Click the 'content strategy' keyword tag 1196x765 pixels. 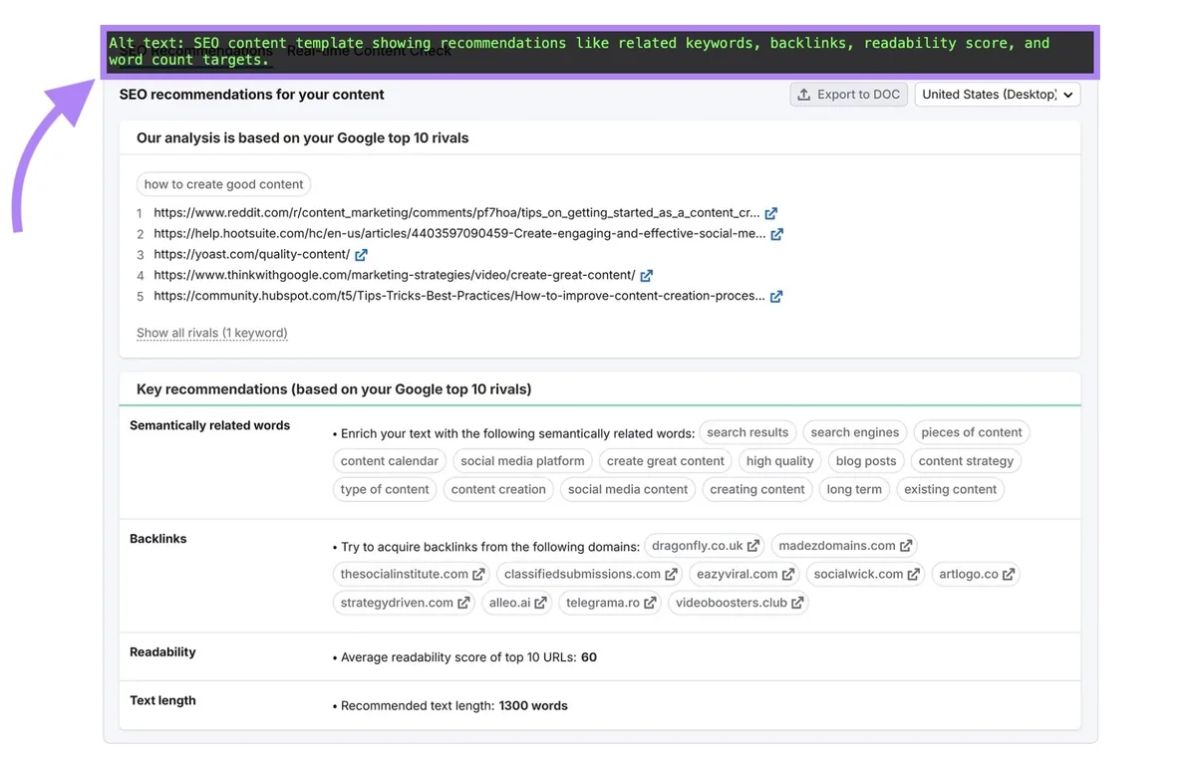point(966,461)
